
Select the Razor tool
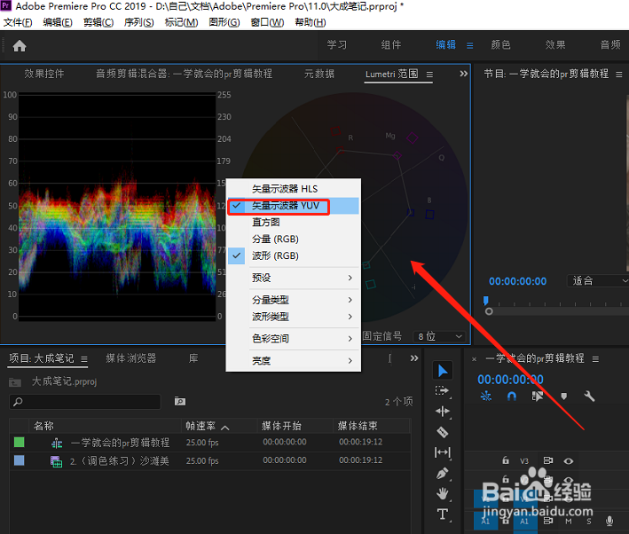(x=442, y=432)
